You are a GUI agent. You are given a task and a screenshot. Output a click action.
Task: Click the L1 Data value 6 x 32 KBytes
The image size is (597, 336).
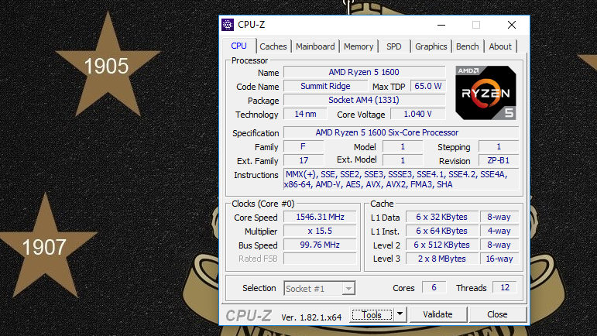click(441, 217)
